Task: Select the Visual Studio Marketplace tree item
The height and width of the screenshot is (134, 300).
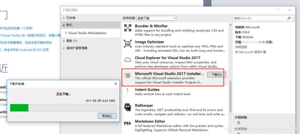Action: click(87, 33)
